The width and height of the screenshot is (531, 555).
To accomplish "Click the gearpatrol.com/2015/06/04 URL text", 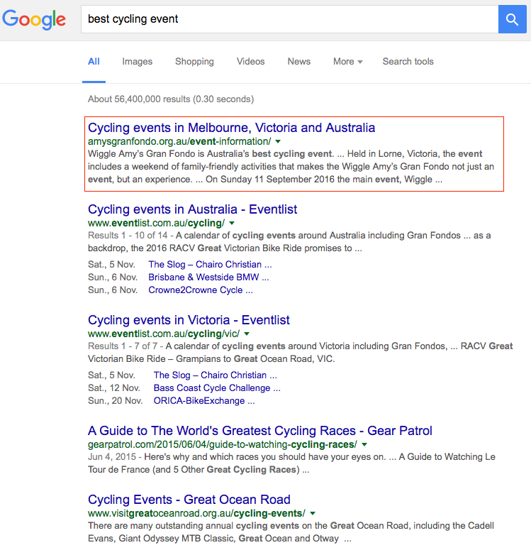I will point(223,444).
